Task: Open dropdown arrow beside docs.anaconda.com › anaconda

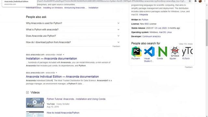Action: pyautogui.click(x=56, y=73)
